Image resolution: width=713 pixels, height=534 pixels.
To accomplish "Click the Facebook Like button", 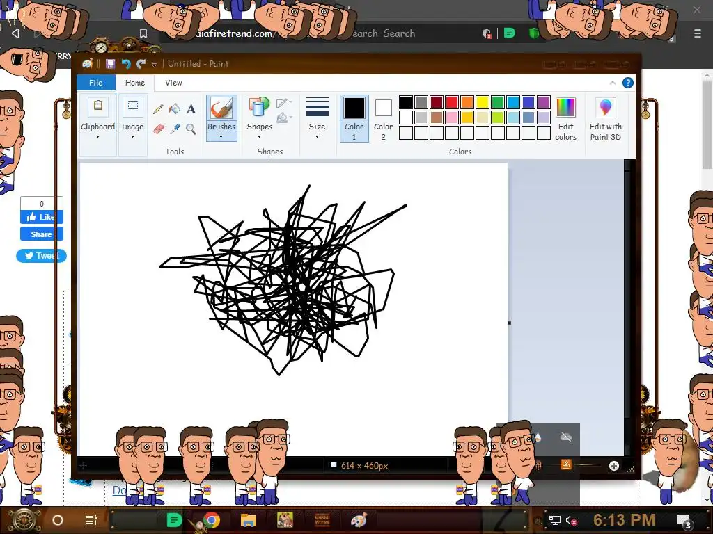I will [41, 217].
